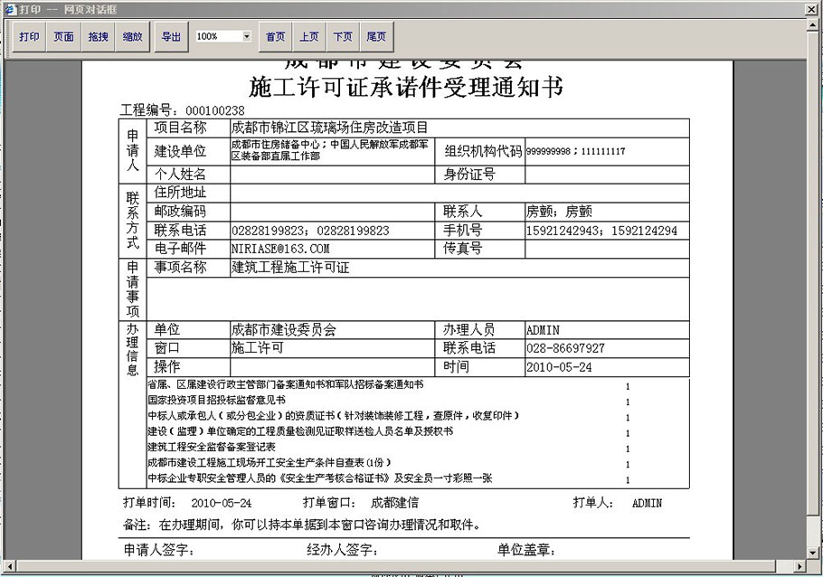Click the 导出 export button
The width and height of the screenshot is (823, 577).
click(x=171, y=37)
